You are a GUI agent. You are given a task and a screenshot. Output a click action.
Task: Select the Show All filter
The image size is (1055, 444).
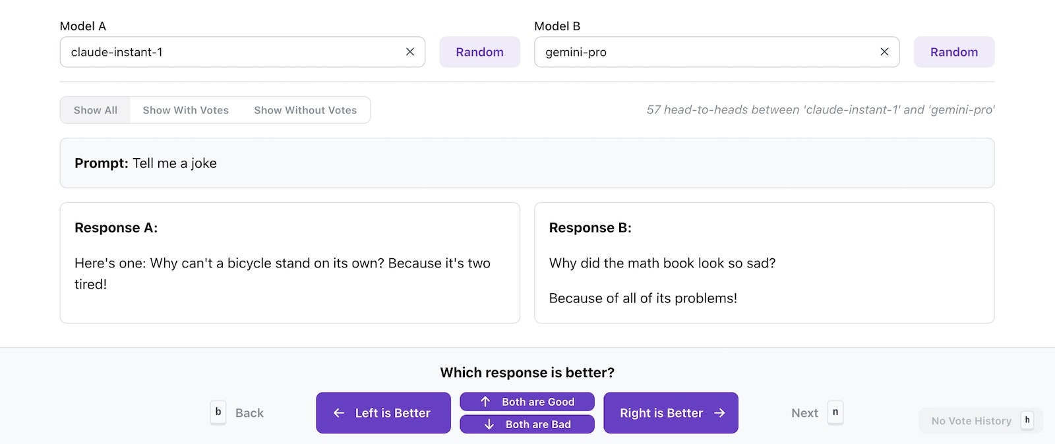pyautogui.click(x=96, y=110)
